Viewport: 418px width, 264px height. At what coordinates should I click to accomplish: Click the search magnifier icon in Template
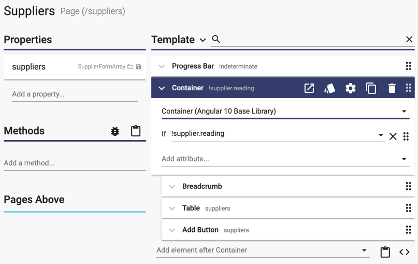coord(216,39)
